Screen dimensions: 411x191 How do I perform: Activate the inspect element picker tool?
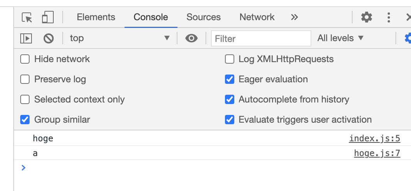pos(27,17)
